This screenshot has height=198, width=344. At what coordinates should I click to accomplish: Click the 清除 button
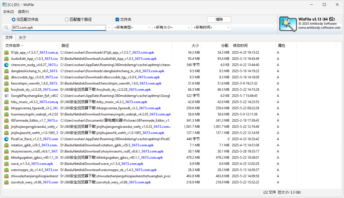(x=219, y=20)
